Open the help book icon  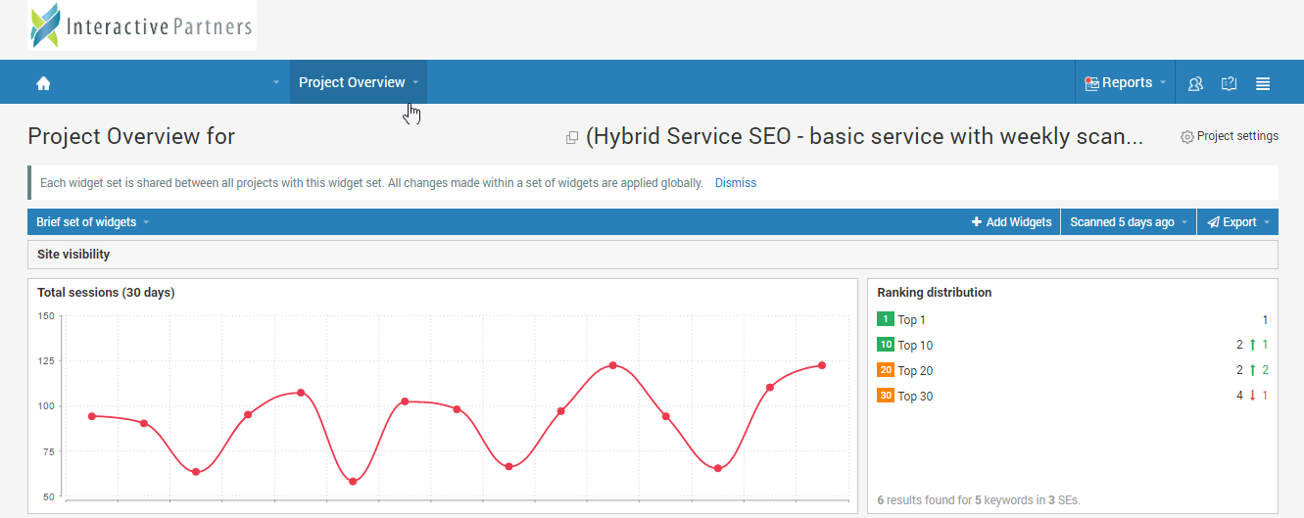(1229, 83)
